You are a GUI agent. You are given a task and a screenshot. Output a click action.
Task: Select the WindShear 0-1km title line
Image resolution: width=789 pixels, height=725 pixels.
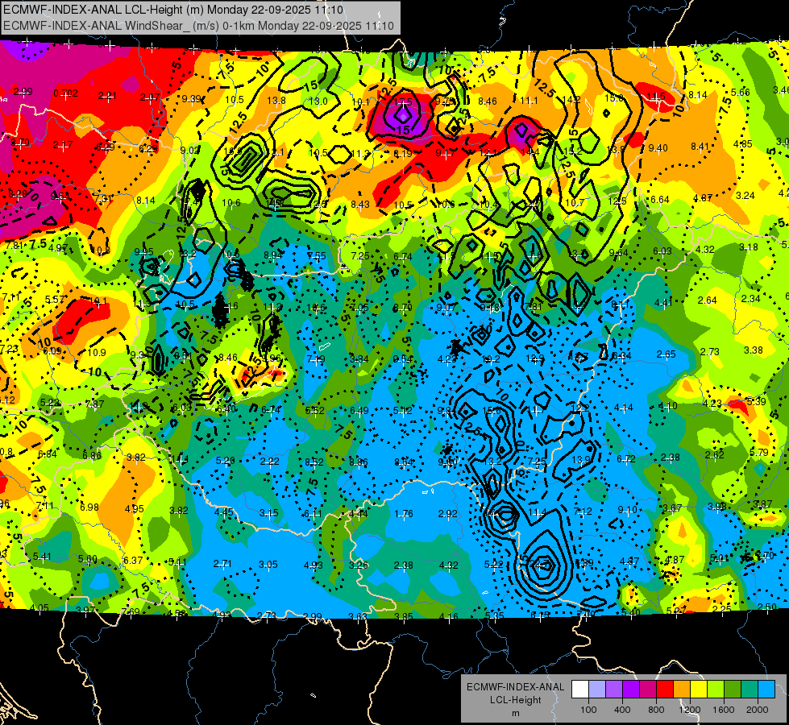click(198, 26)
